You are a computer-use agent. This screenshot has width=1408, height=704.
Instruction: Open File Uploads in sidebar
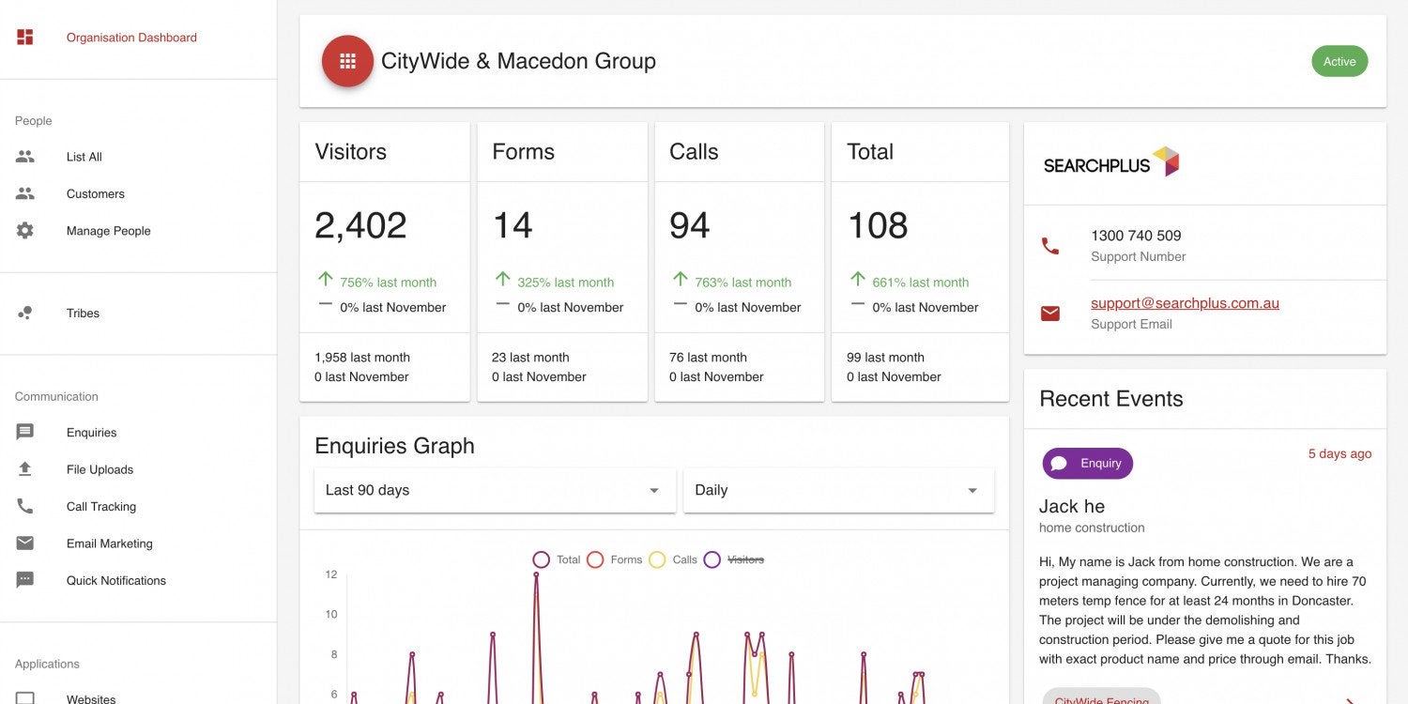click(x=99, y=469)
